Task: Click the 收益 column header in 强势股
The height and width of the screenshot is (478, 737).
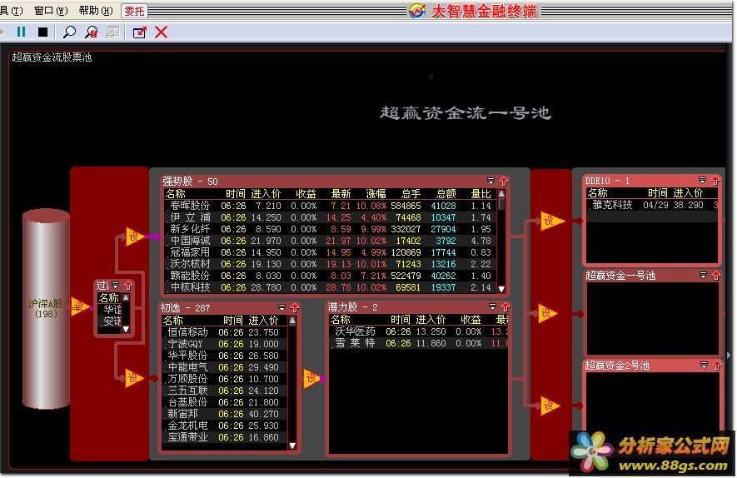Action: 306,194
